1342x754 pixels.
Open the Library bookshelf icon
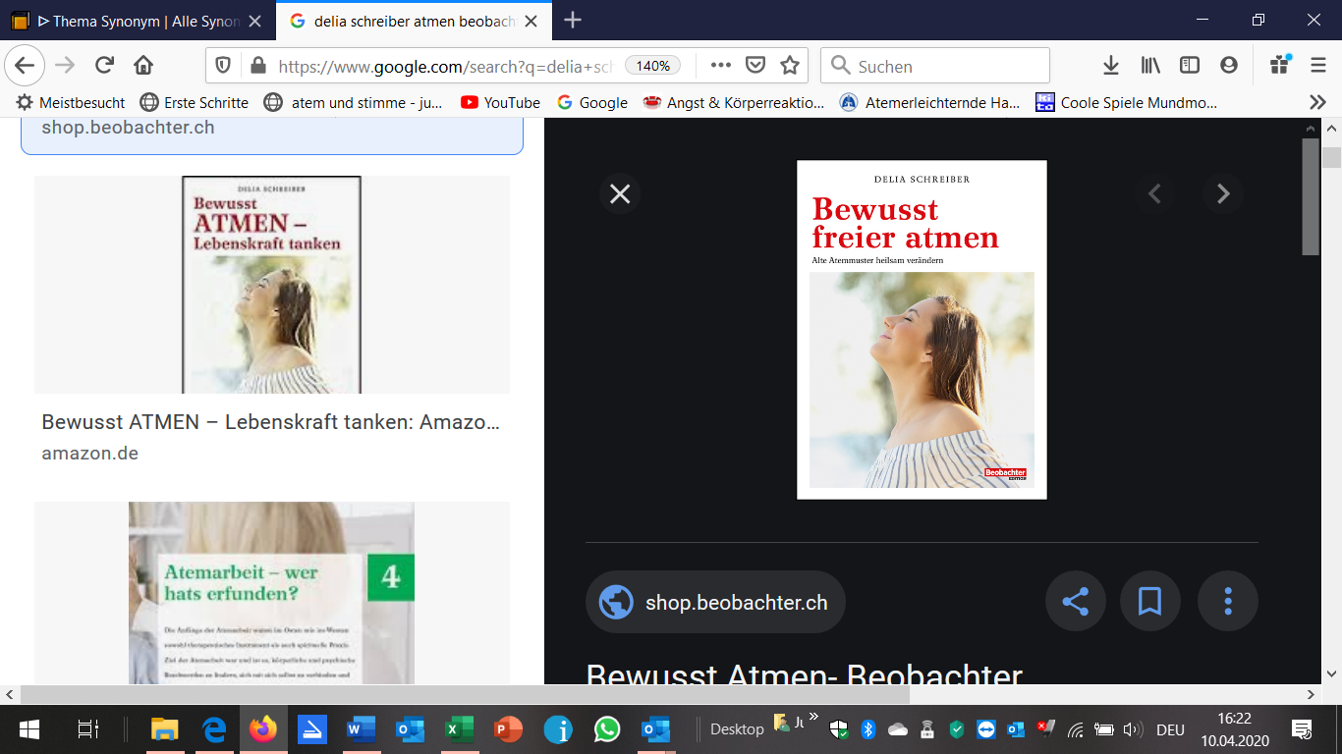point(1150,66)
